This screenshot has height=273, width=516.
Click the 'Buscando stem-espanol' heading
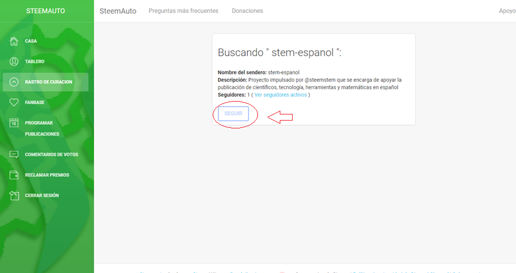pyautogui.click(x=279, y=52)
